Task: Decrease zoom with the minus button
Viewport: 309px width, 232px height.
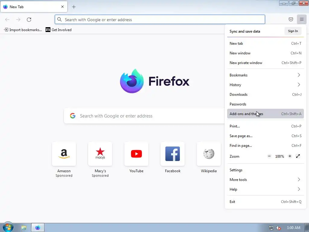Action: tap(269, 156)
